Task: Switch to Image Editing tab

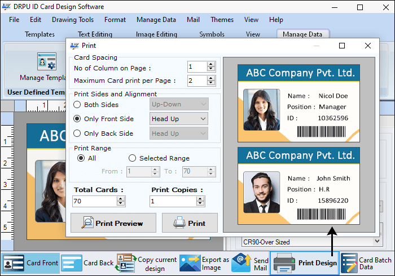Action: pyautogui.click(x=156, y=34)
